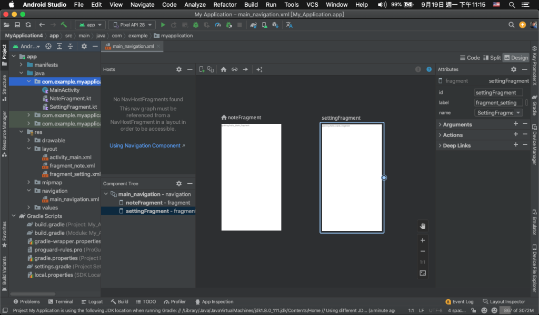Click the label field fragment_setting

pos(498,102)
